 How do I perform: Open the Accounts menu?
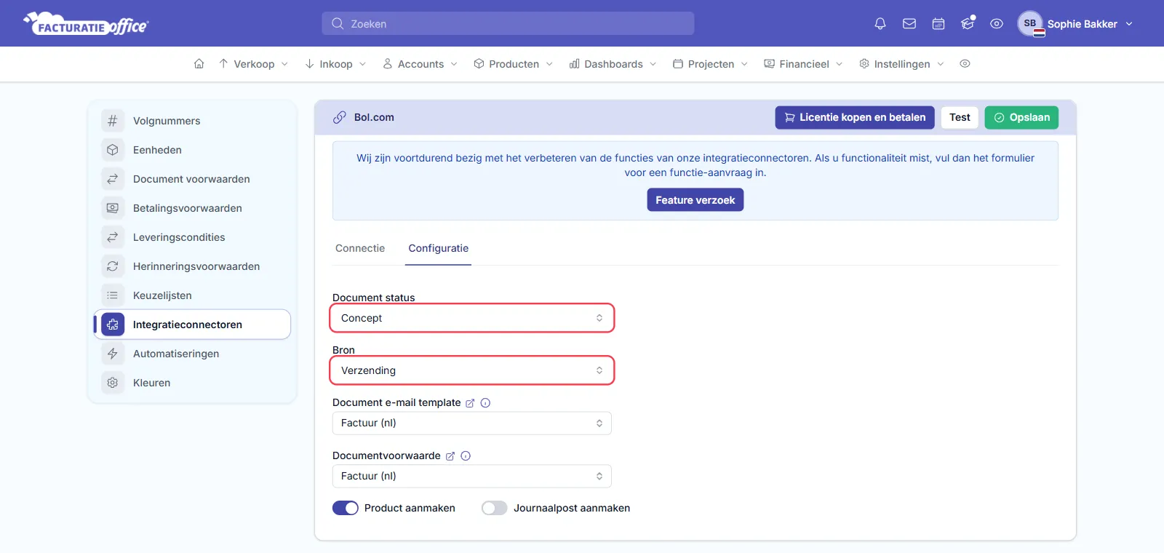420,64
